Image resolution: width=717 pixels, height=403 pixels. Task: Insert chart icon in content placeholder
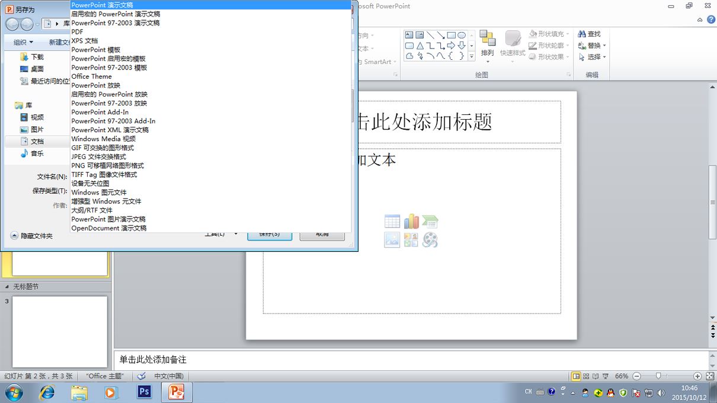pos(411,222)
